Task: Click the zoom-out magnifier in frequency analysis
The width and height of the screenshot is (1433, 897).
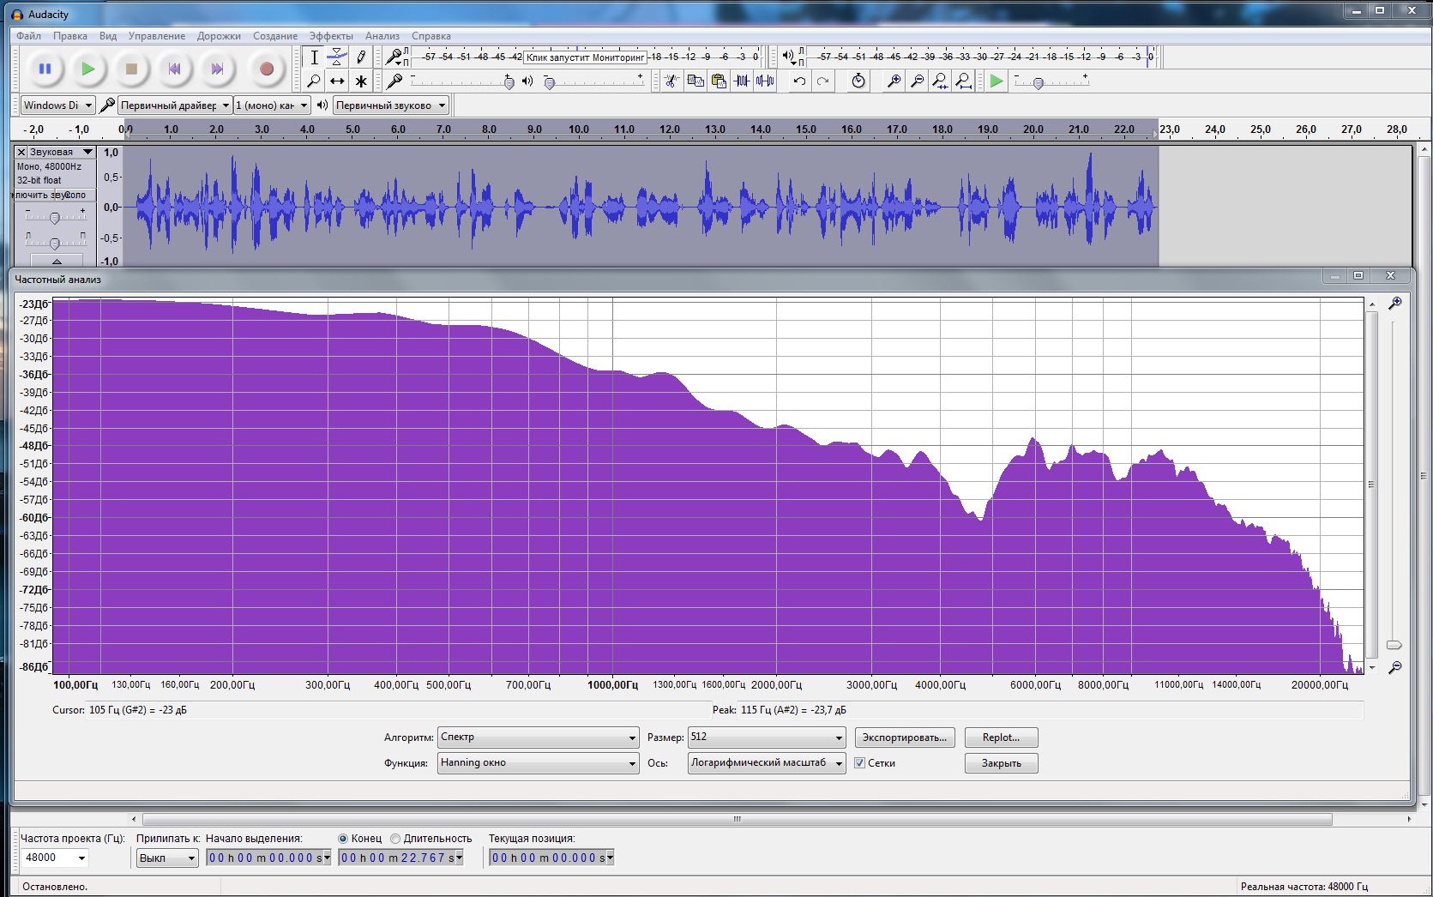Action: [x=1395, y=667]
